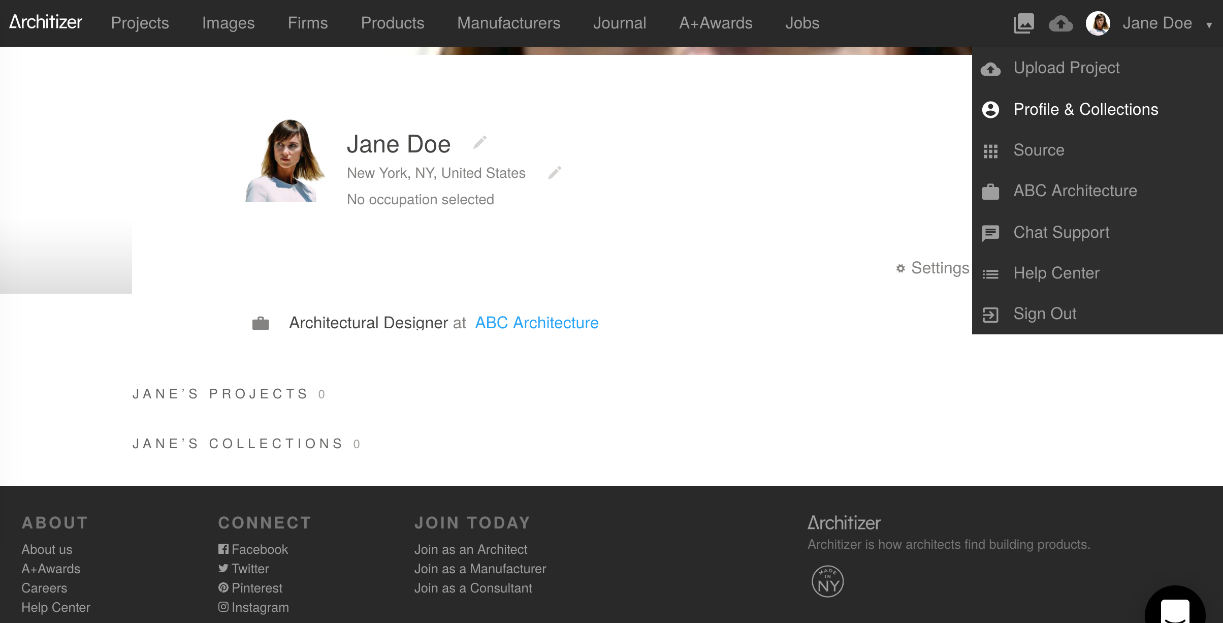Click the Architizer logo in the footer
Viewport: 1223px width, 623px height.
pyautogui.click(x=844, y=523)
